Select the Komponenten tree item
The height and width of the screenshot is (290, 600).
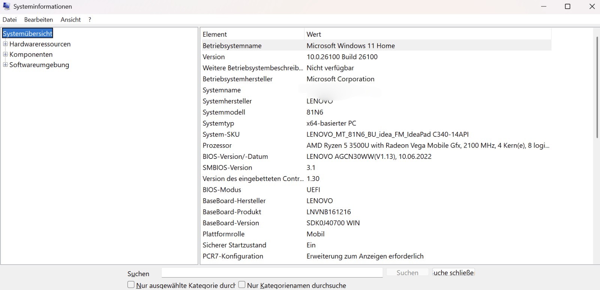pyautogui.click(x=31, y=54)
